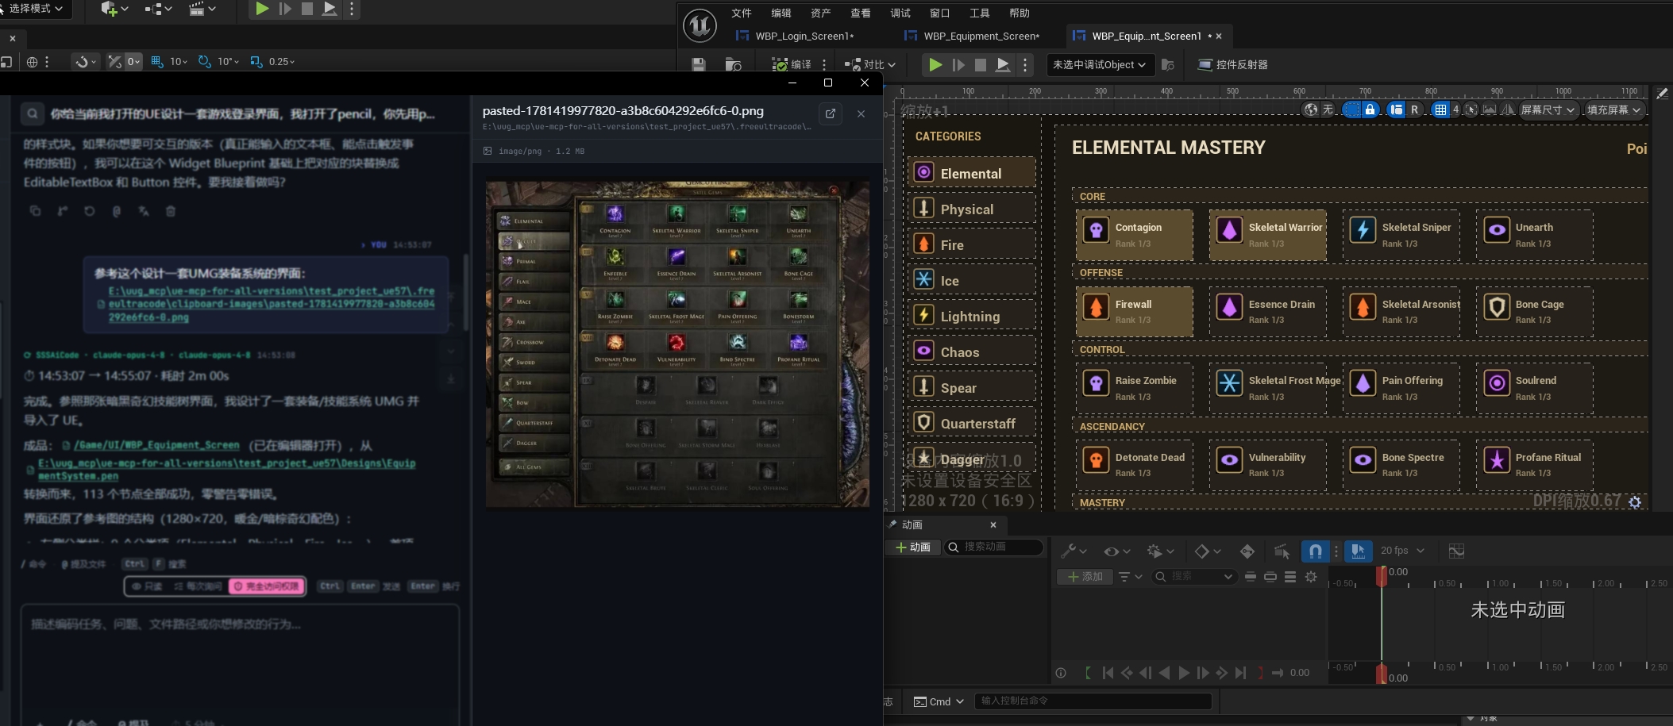Open the 编辑 menu
This screenshot has width=1673, height=726.
[781, 13]
